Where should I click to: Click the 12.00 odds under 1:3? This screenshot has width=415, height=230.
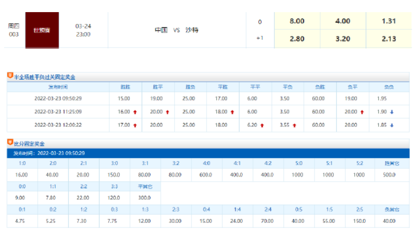click(x=144, y=221)
